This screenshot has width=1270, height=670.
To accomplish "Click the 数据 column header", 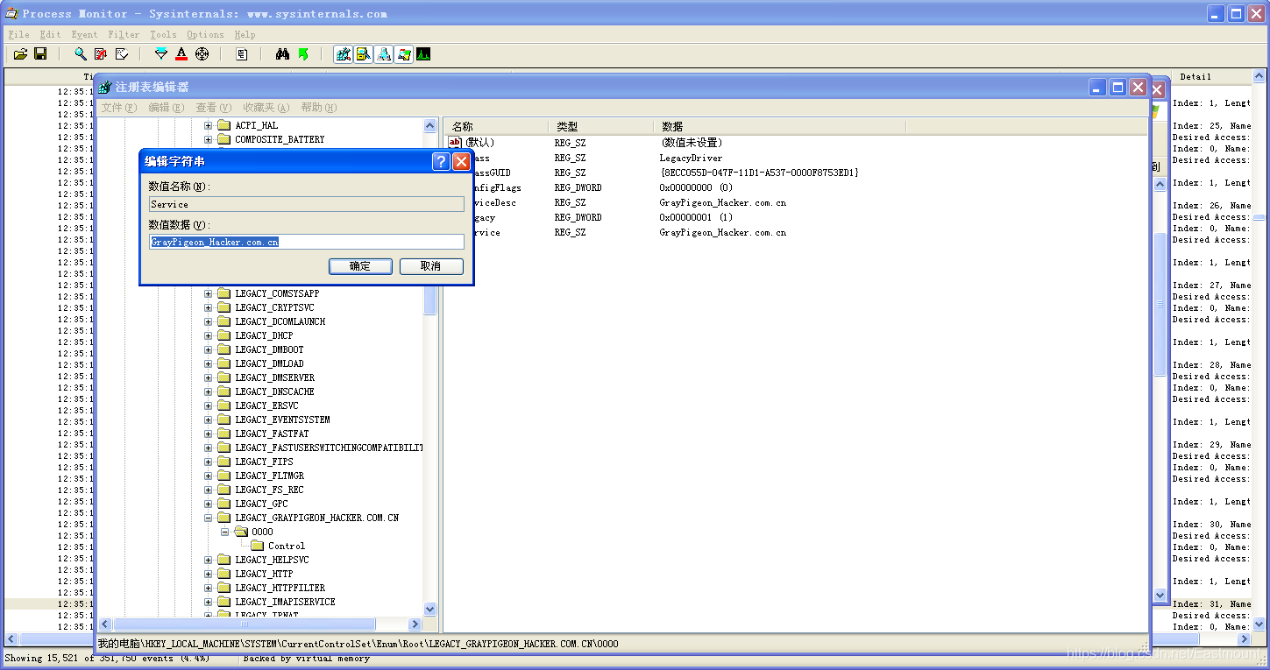I will [x=780, y=127].
